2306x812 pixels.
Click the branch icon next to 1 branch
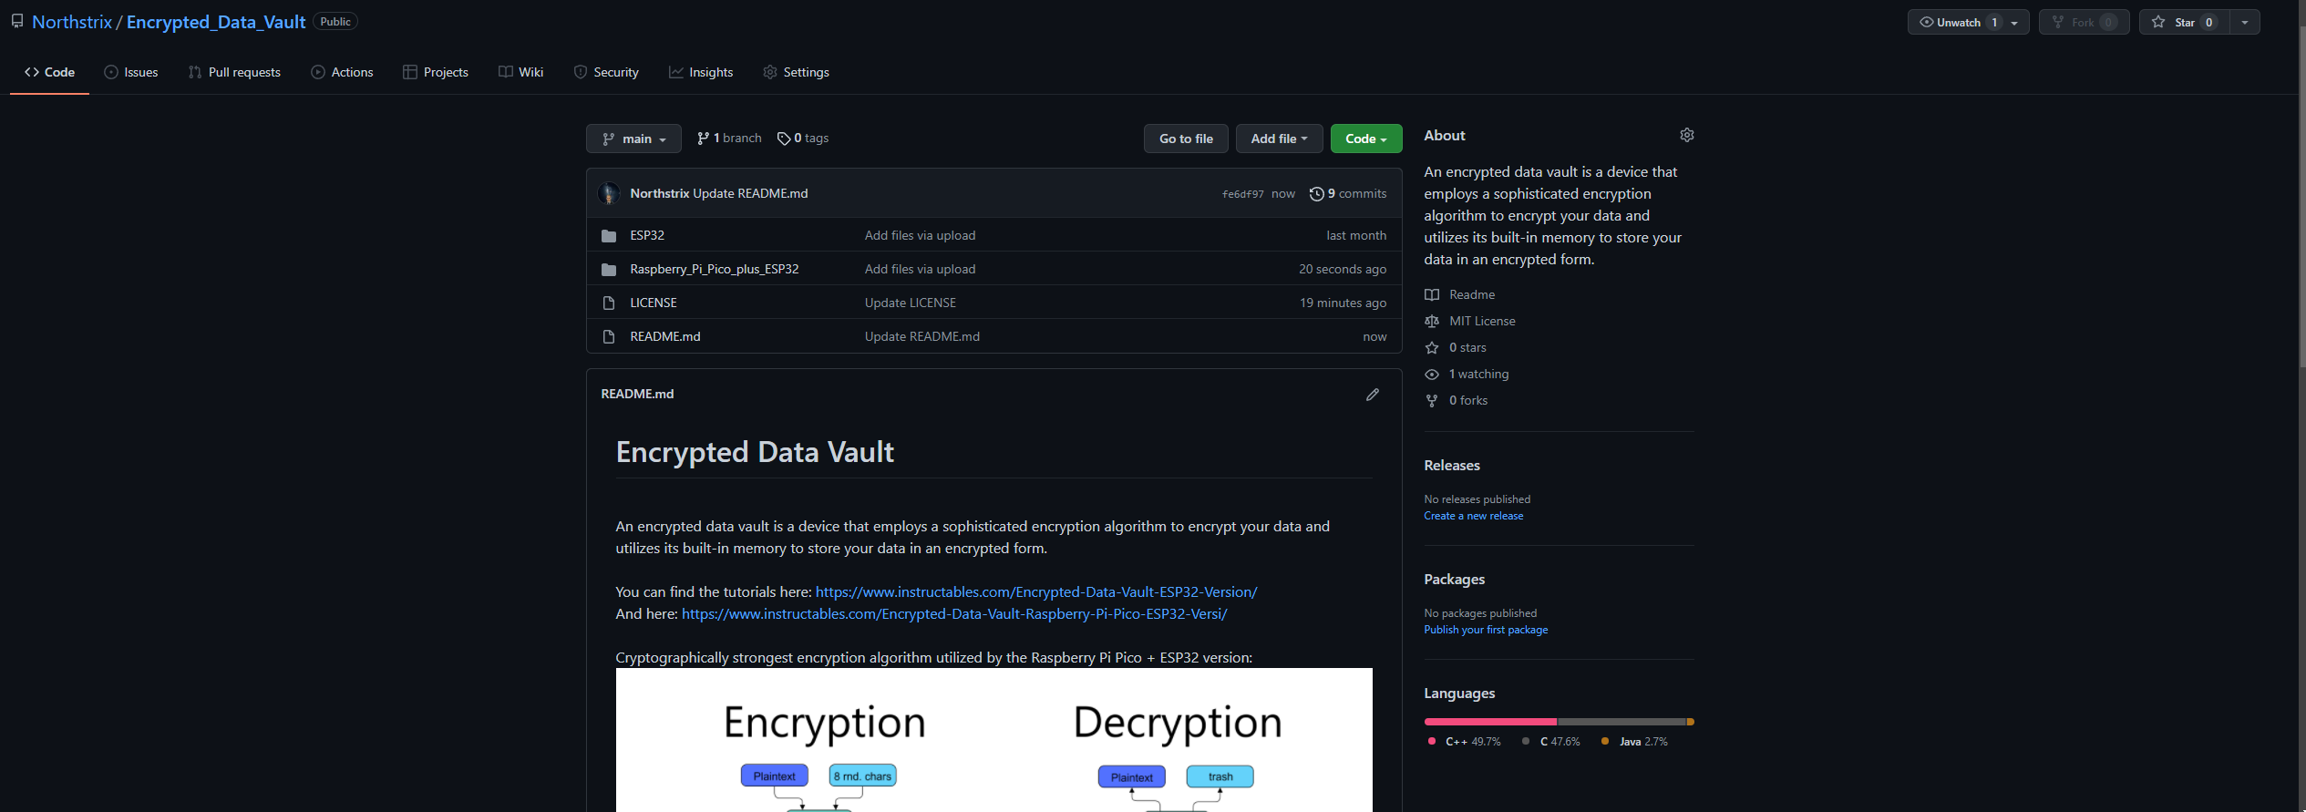(703, 139)
